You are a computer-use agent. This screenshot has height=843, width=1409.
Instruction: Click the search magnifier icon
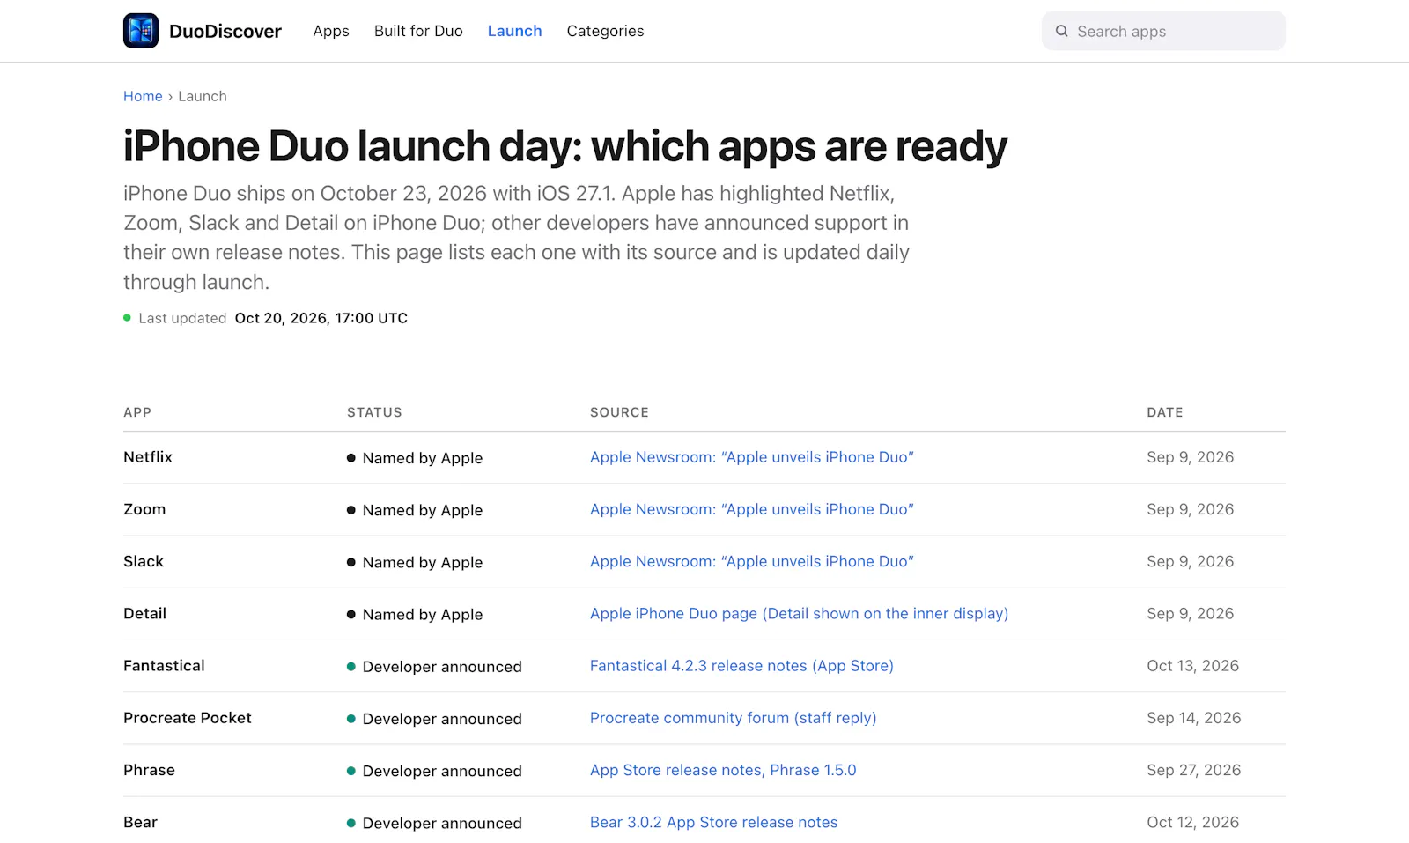(1061, 31)
